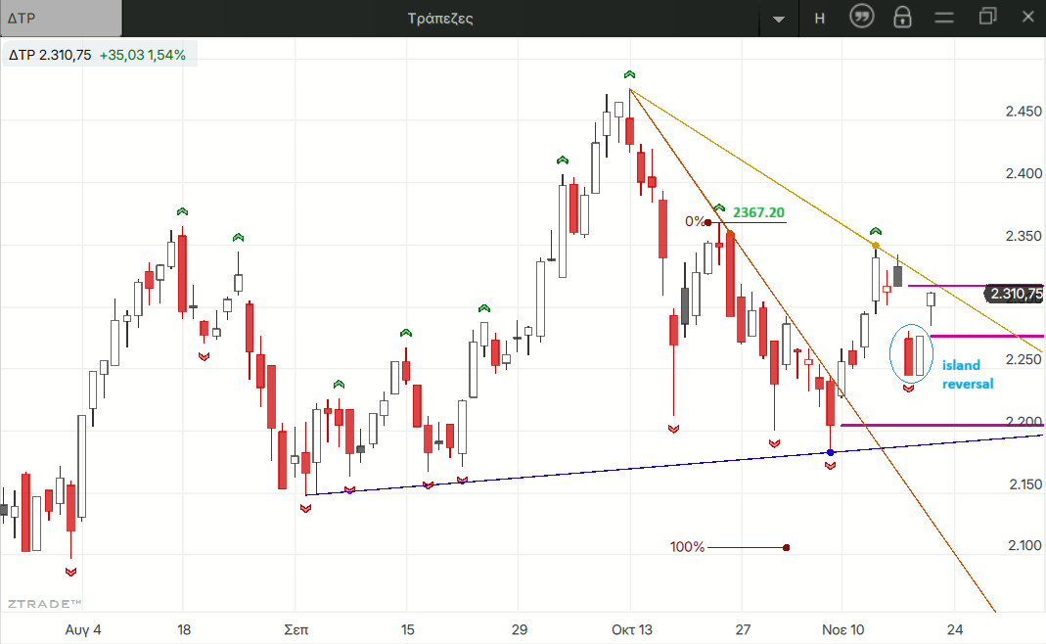1046x644 pixels.
Task: Click the 2.310,75 current price tag on axis
Action: pyautogui.click(x=1014, y=293)
